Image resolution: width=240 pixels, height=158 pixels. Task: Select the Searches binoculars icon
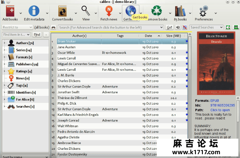point(11,107)
